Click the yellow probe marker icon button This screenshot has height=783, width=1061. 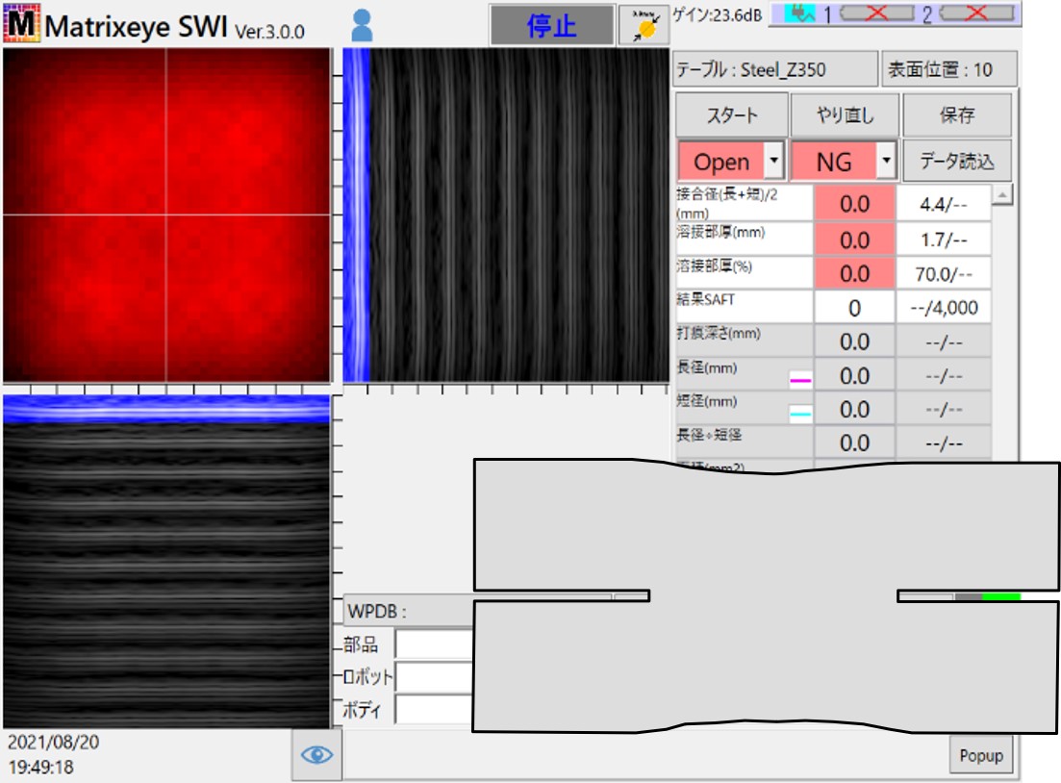tap(644, 26)
